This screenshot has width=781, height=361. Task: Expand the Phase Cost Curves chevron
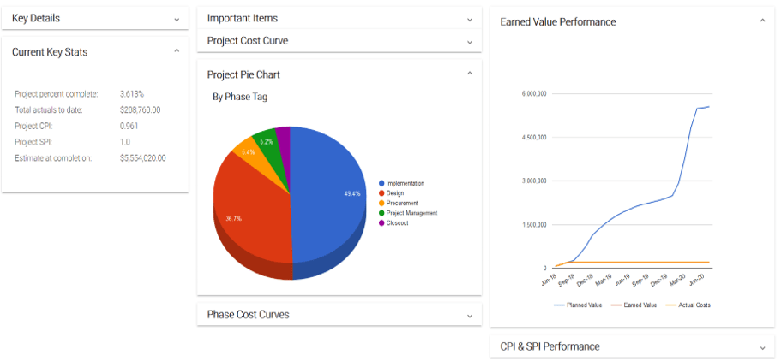coord(469,315)
